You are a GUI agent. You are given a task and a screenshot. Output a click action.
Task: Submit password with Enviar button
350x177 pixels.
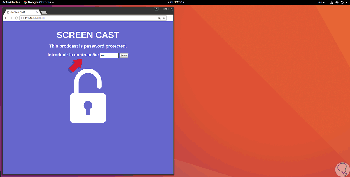pos(124,55)
